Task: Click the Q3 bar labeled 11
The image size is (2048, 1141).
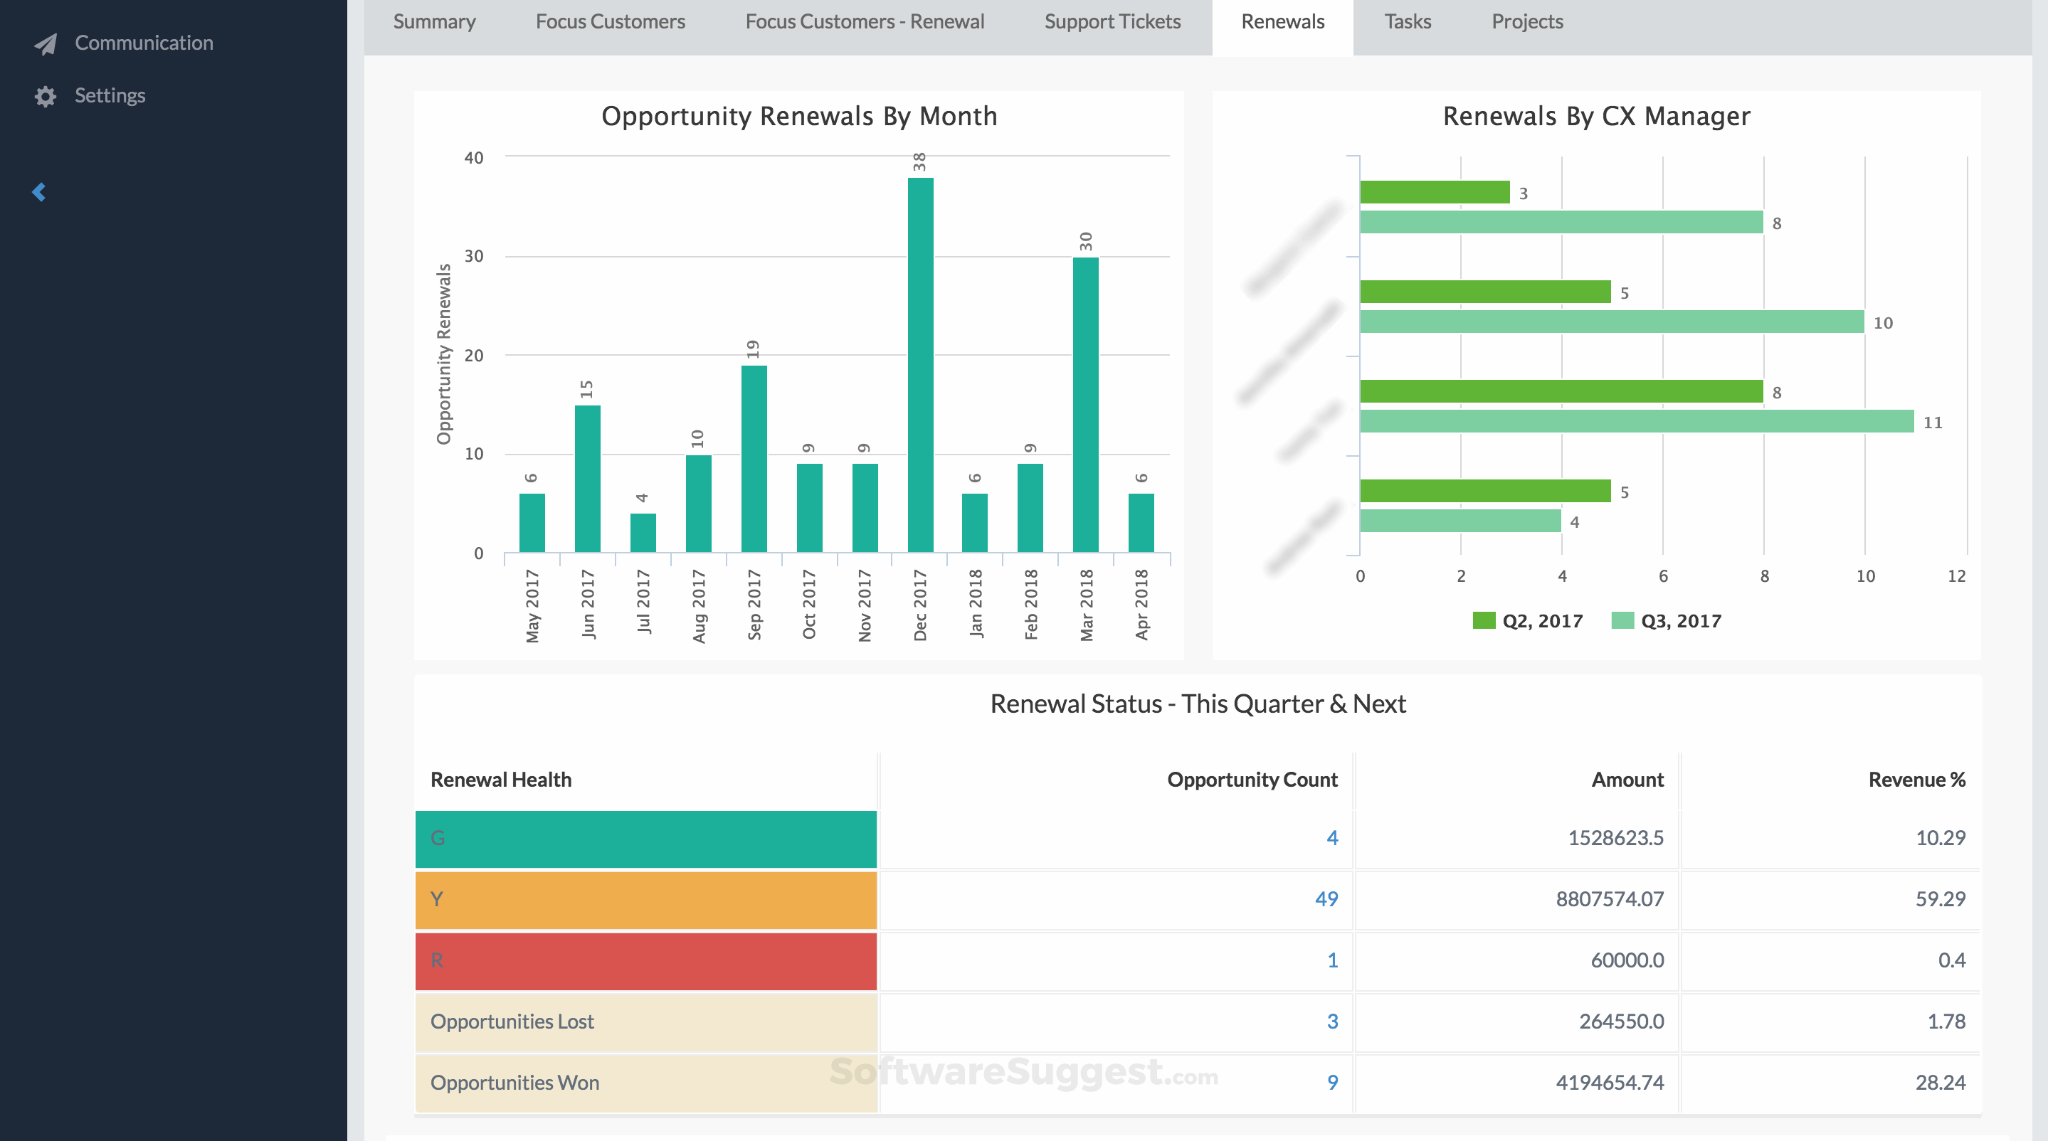Action: pyautogui.click(x=1636, y=421)
